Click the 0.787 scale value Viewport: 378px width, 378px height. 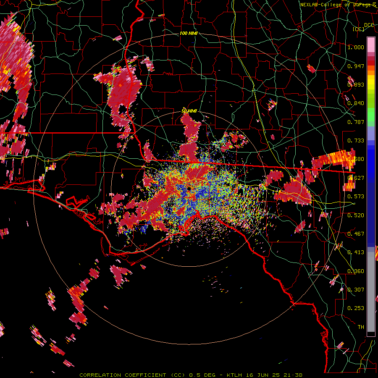(356, 122)
